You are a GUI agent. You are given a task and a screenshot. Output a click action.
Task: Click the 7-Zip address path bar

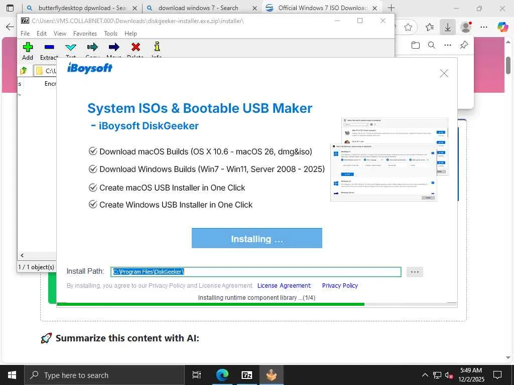click(x=46, y=71)
